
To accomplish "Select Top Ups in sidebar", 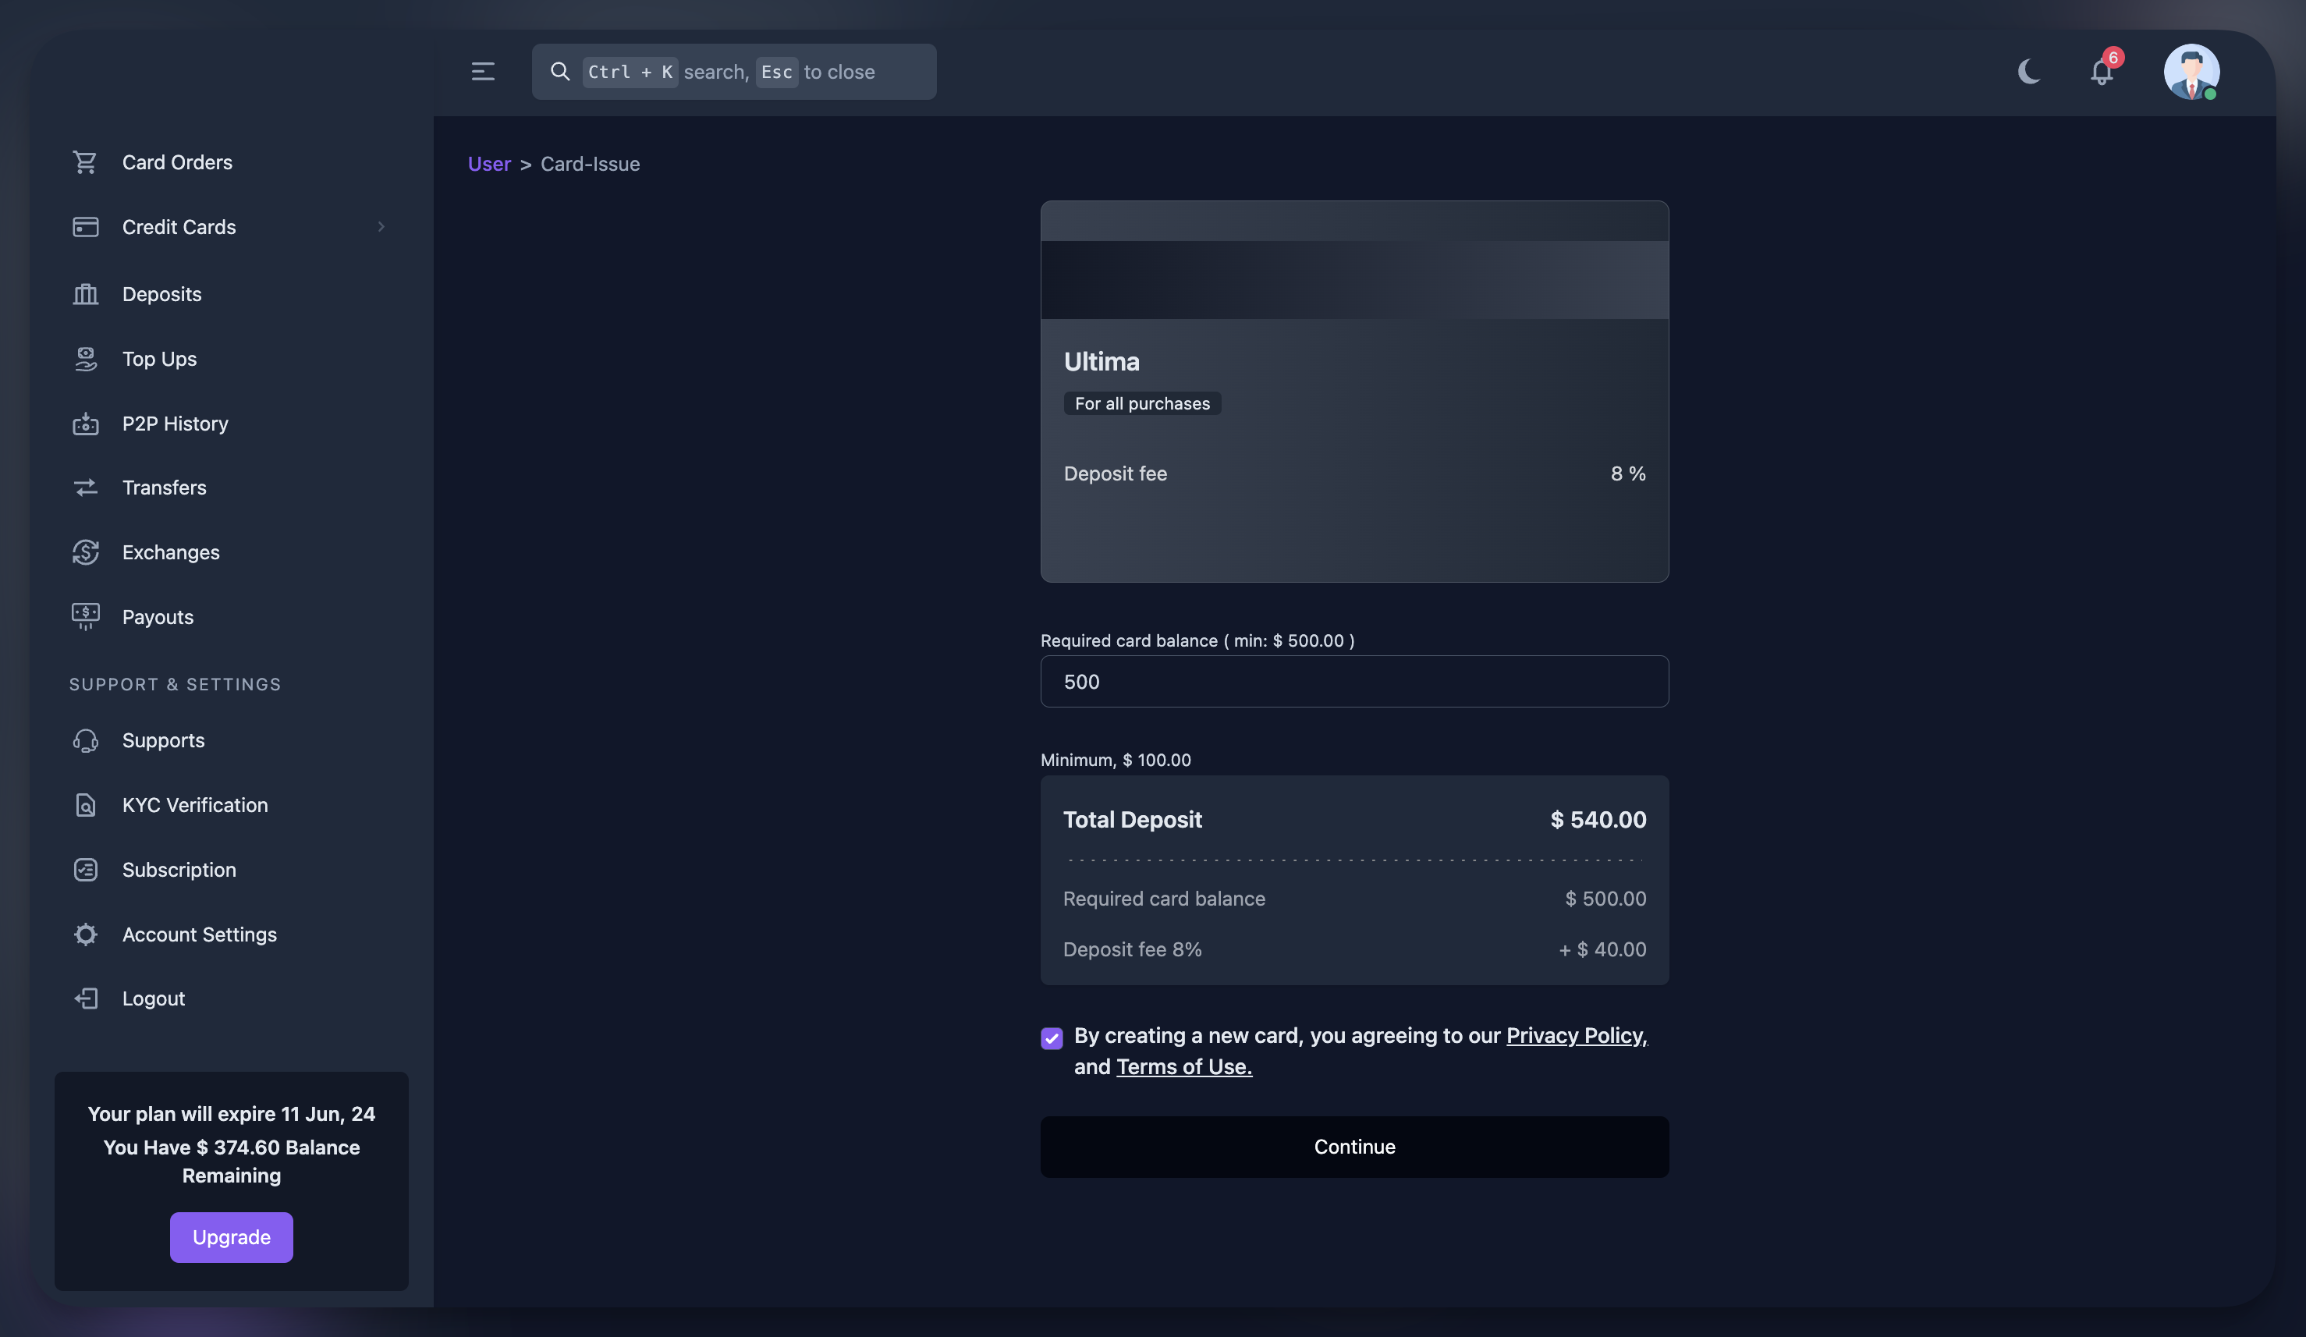I will tap(159, 359).
